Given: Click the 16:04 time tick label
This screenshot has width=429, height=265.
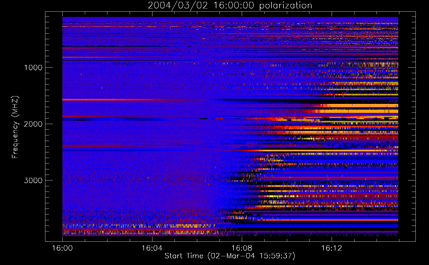Looking at the screenshot, I should [152, 248].
